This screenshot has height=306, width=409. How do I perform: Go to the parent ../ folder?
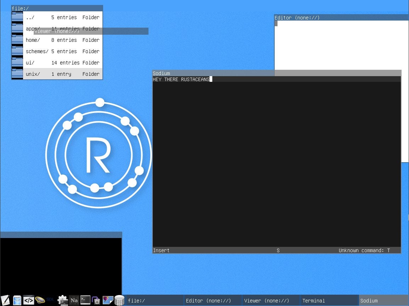pos(30,17)
